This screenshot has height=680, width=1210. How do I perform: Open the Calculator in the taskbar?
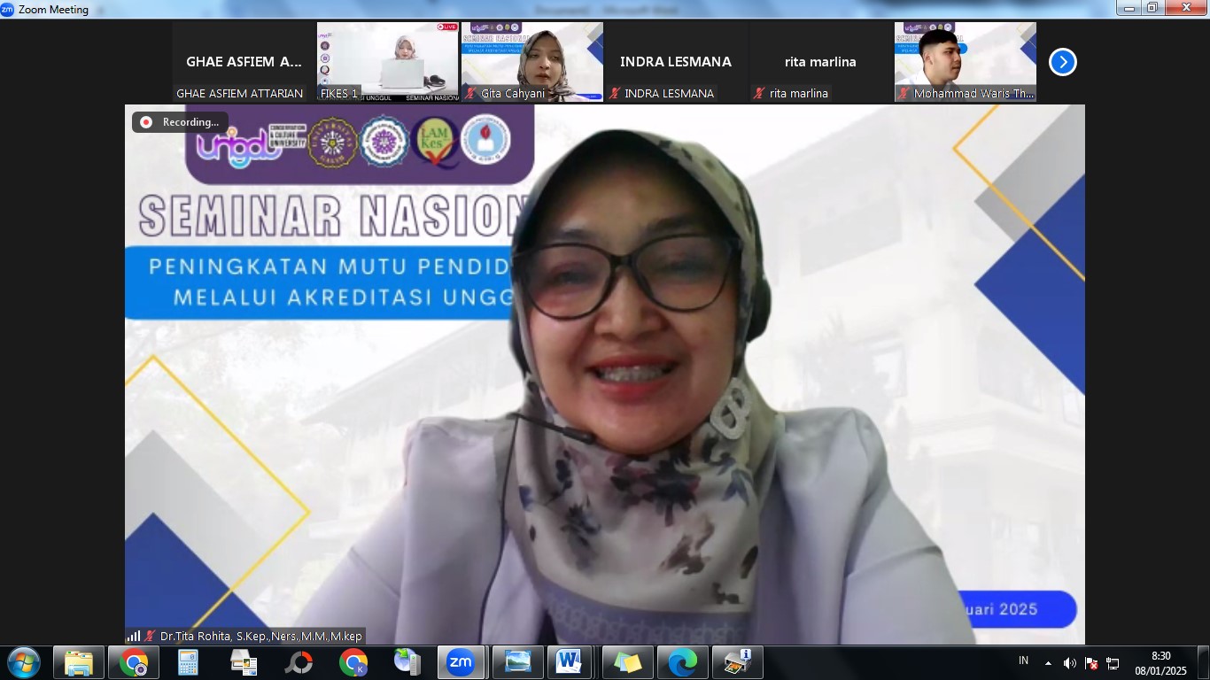point(188,662)
